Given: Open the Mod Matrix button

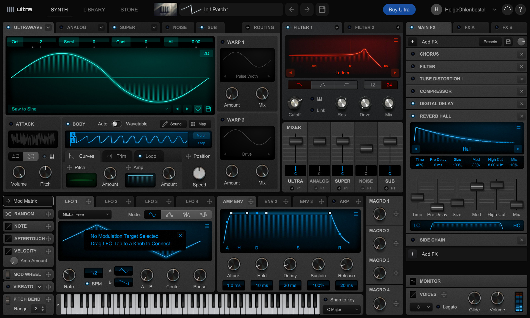Looking at the screenshot, I should (28, 201).
